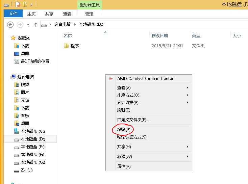The width and height of the screenshot is (248, 184).
Task: Open the 管理 ribbon tab
Action: 89,14
